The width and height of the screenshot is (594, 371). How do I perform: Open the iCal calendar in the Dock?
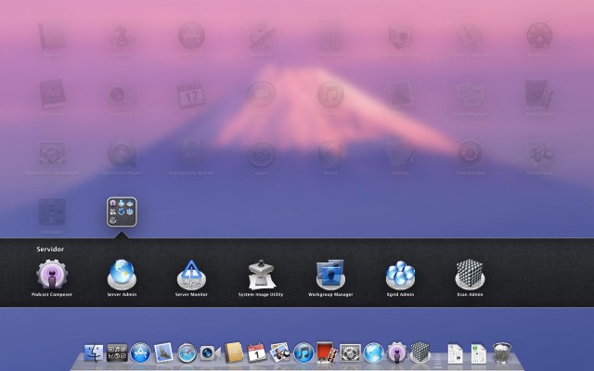pyautogui.click(x=257, y=352)
